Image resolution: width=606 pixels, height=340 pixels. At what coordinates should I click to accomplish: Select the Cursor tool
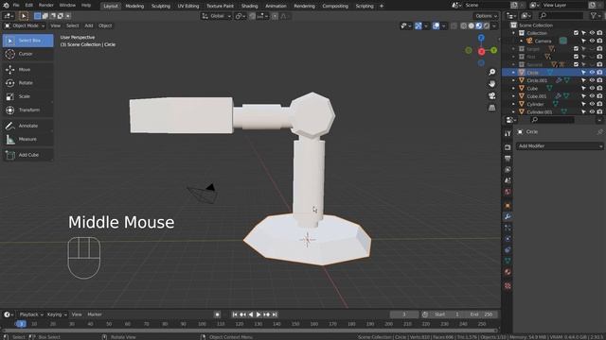tap(27, 54)
